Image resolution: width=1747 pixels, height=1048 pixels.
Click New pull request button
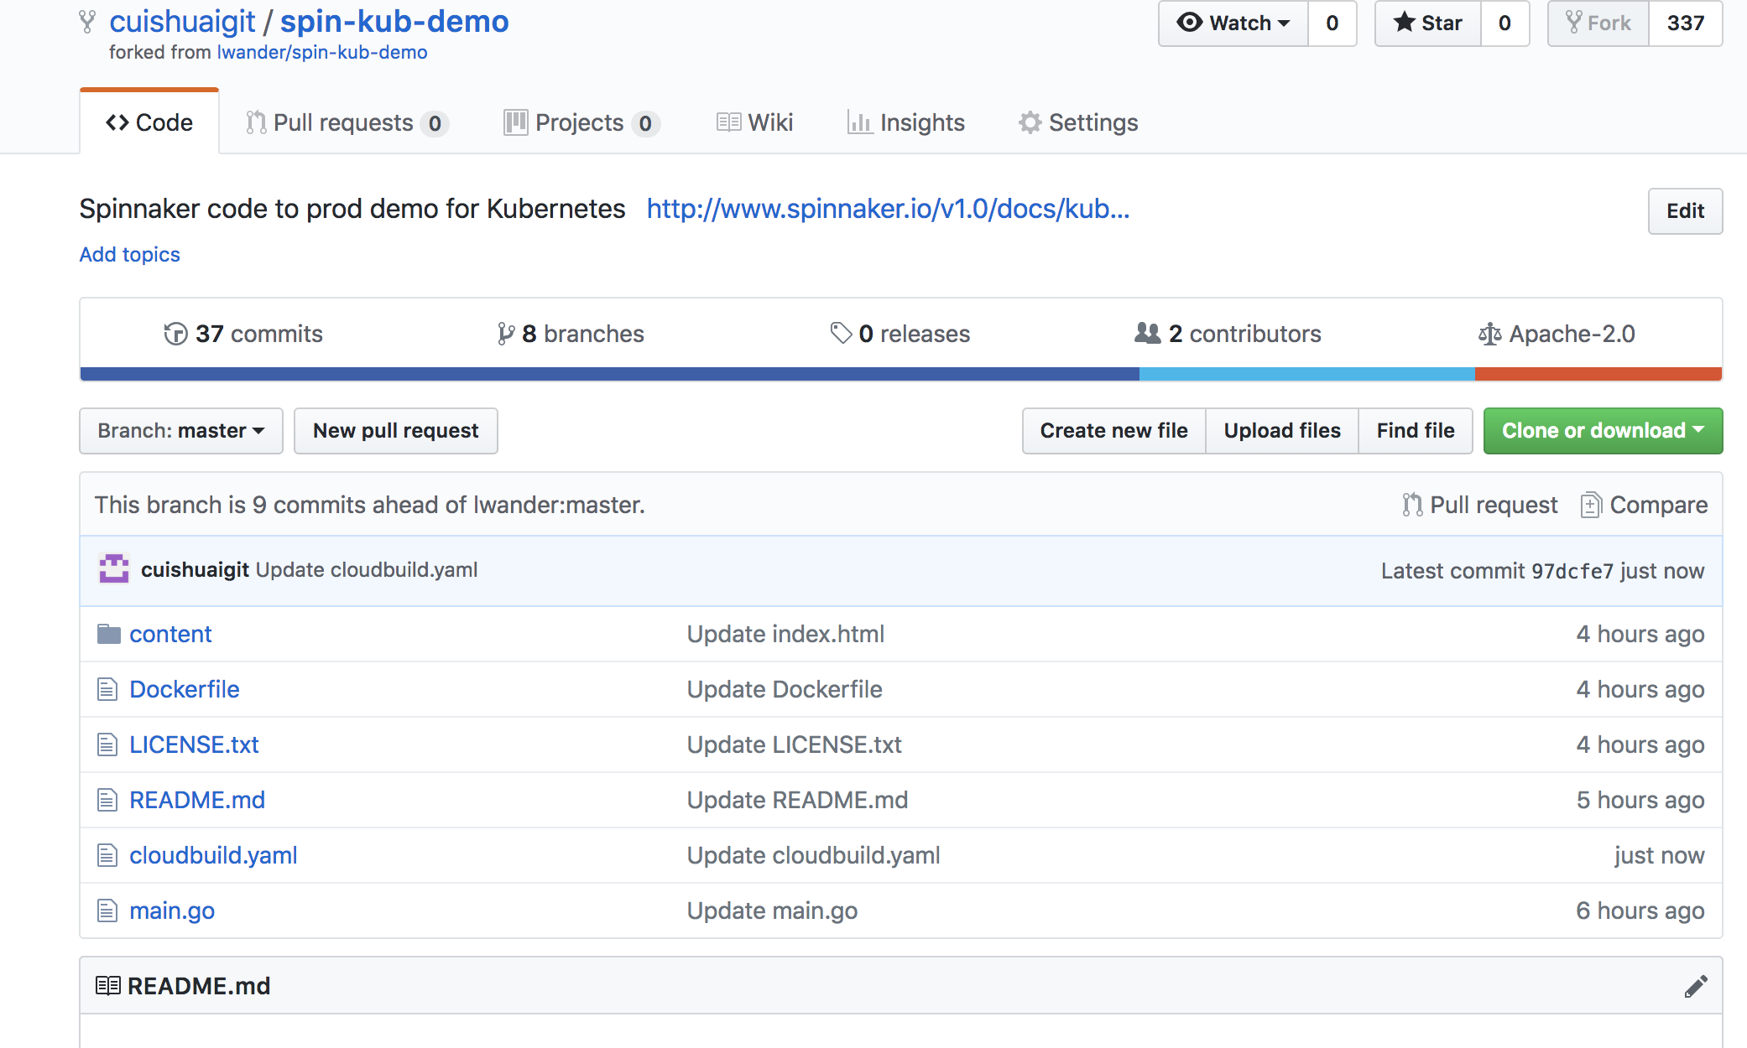pos(396,431)
